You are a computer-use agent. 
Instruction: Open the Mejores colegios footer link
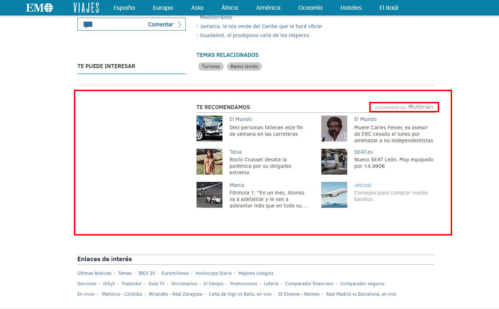256,273
